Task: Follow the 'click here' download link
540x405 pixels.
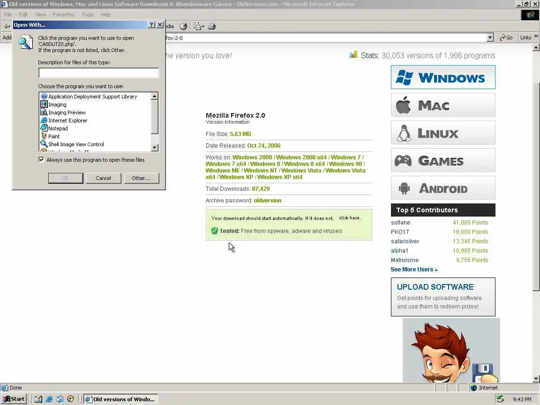Action: [350, 218]
